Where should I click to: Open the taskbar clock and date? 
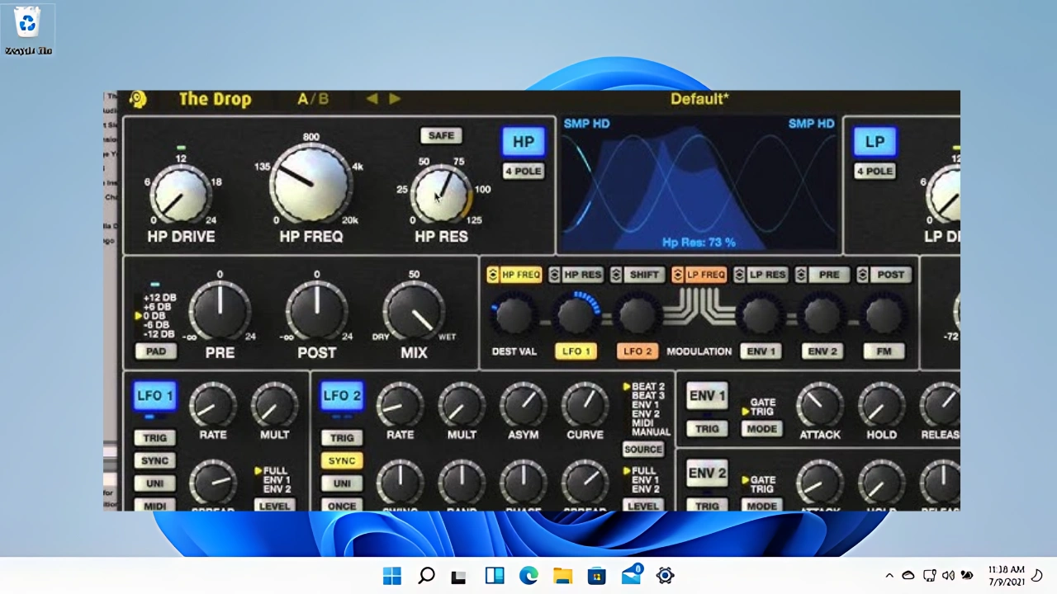point(1006,576)
